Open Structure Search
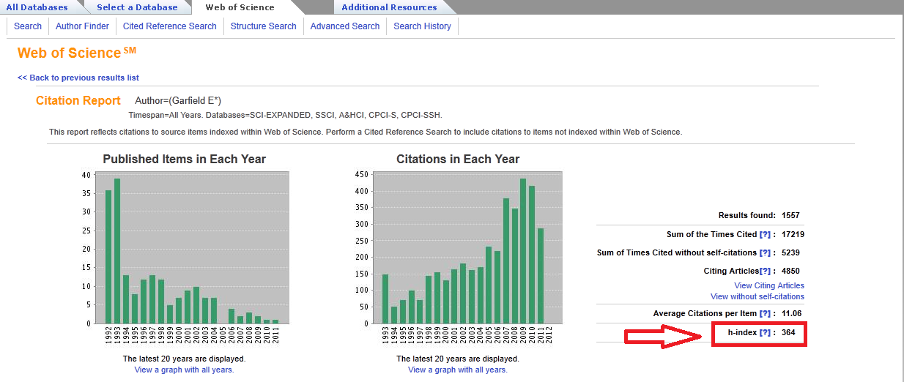This screenshot has width=904, height=382. (x=264, y=26)
